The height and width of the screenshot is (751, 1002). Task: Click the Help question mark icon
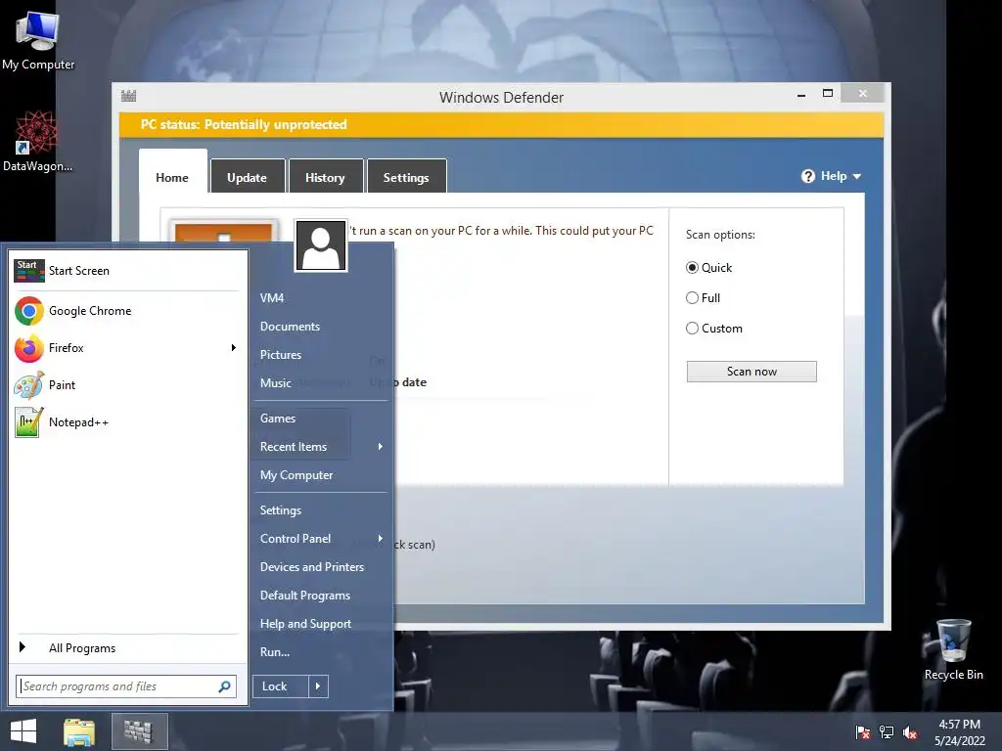pyautogui.click(x=807, y=176)
